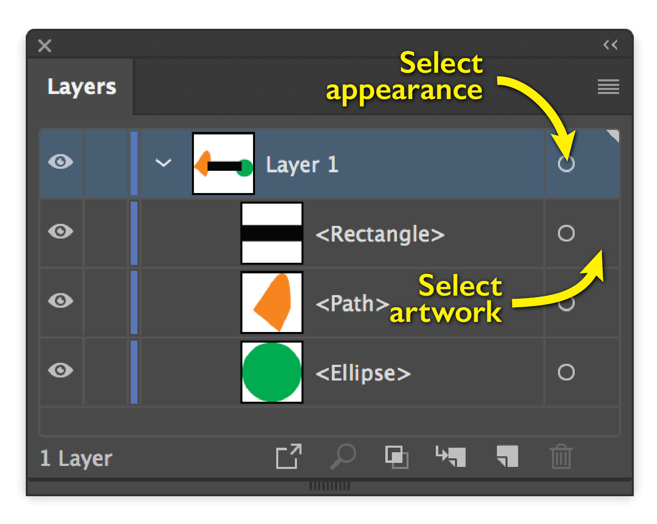
Task: Open the Layers panel hamburger menu
Action: 609,87
